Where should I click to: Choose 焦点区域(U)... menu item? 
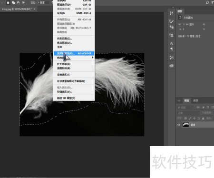coord(74,43)
